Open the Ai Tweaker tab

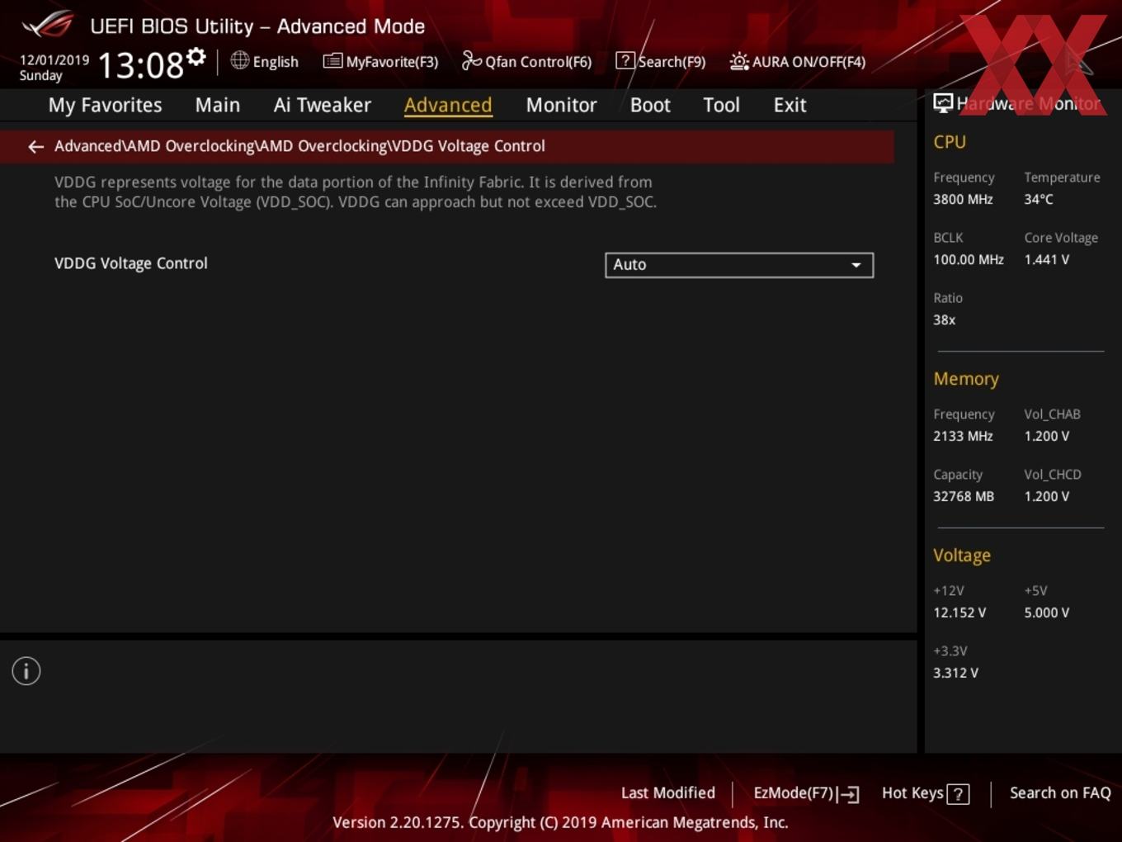(x=323, y=105)
